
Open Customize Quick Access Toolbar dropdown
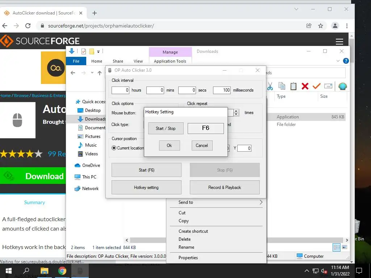coord(98,51)
